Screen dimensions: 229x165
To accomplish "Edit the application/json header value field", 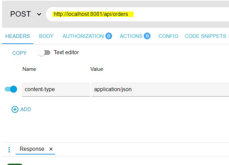I will tap(160, 89).
